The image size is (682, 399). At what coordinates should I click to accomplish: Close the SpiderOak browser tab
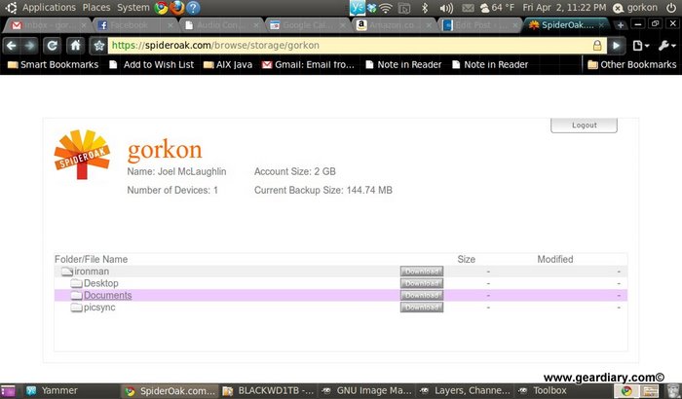tap(601, 25)
